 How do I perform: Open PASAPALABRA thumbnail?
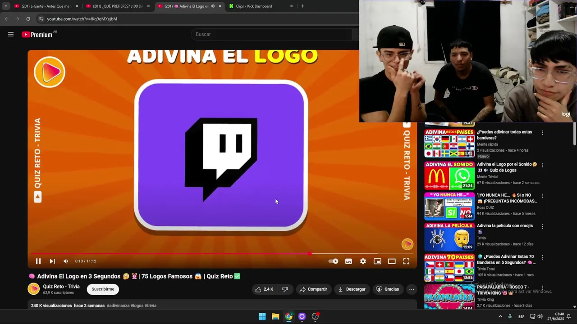tap(449, 297)
